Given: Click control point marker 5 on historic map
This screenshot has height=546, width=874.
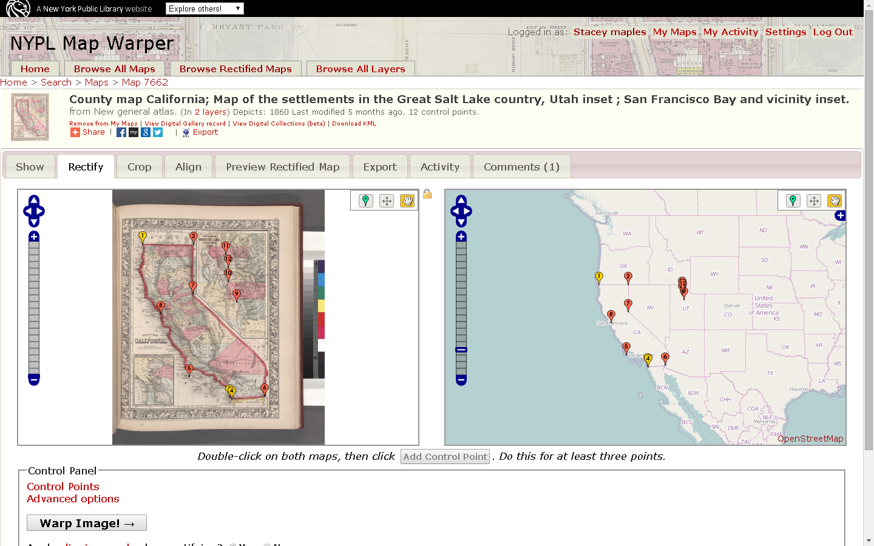Looking at the screenshot, I should (x=189, y=369).
